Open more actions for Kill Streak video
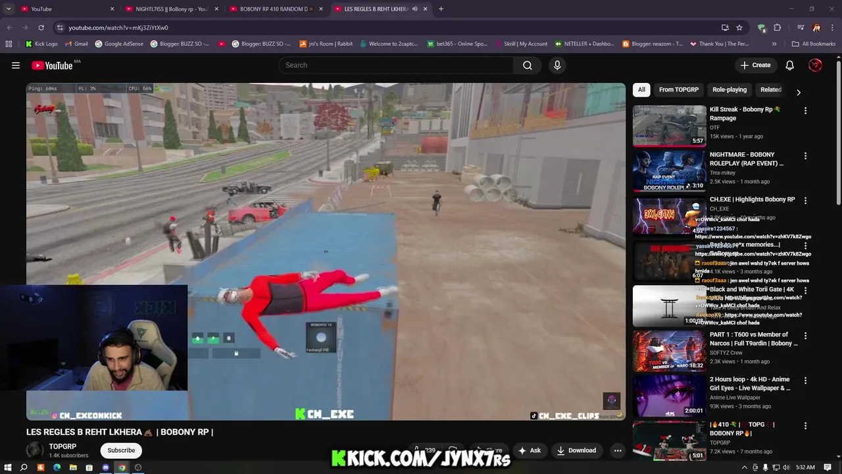 805,111
